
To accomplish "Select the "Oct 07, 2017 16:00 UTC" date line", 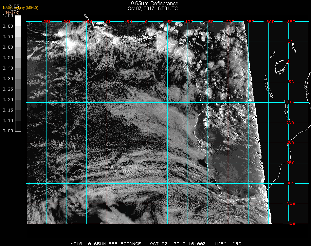I will click(153, 9).
